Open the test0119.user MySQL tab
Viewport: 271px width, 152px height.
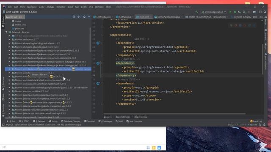206,17
